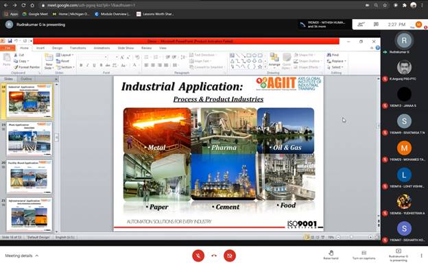This screenshot has height=265, width=428.
Task: Open Review ribbon tab
Action: click(146, 48)
